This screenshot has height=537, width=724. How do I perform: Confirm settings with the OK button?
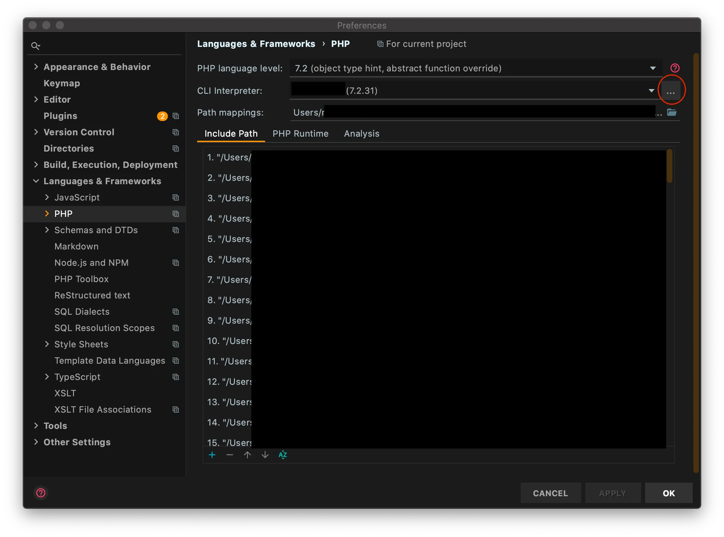669,493
